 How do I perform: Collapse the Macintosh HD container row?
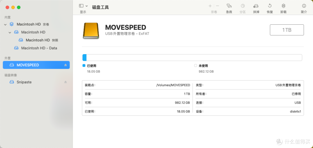pos(10,32)
